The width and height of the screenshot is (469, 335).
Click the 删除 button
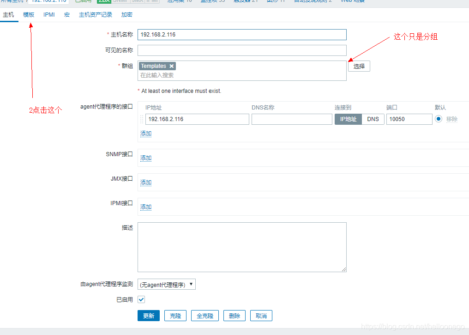(x=234, y=316)
